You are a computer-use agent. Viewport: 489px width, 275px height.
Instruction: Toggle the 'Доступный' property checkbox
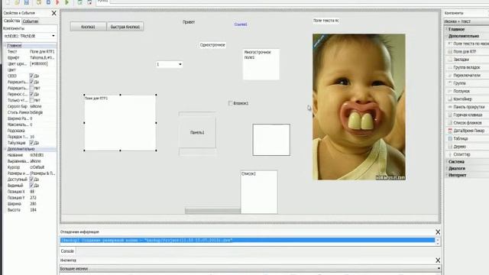(31, 180)
